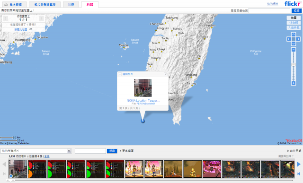Pan the map right with the right arrow
This screenshot has width=303, height=183.
coord(298,39)
